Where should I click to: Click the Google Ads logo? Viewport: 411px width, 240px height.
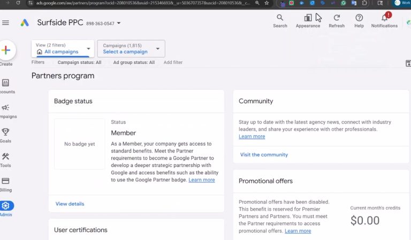[25, 23]
